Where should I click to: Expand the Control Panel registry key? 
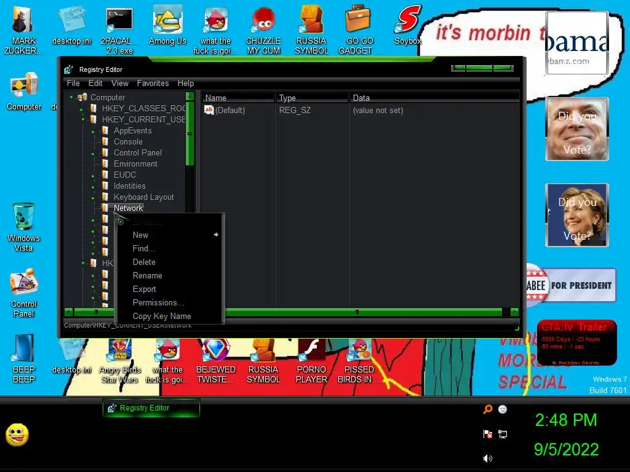[x=93, y=153]
